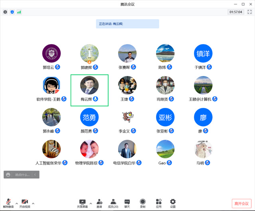The image size is (255, 211).
Task: Open the Apps (应用) menu
Action: 158,203
